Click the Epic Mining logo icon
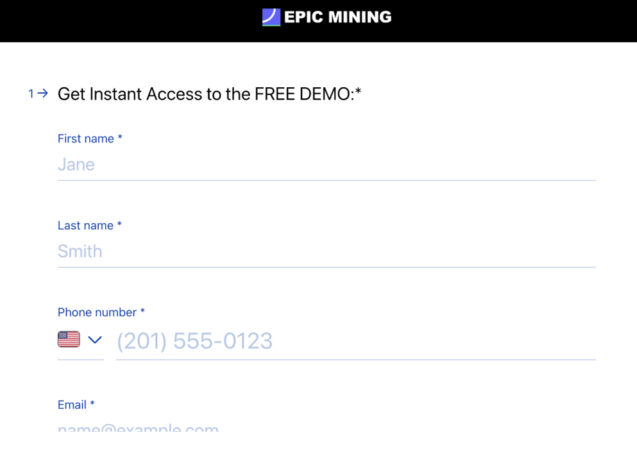Image resolution: width=637 pixels, height=462 pixels. [x=271, y=17]
